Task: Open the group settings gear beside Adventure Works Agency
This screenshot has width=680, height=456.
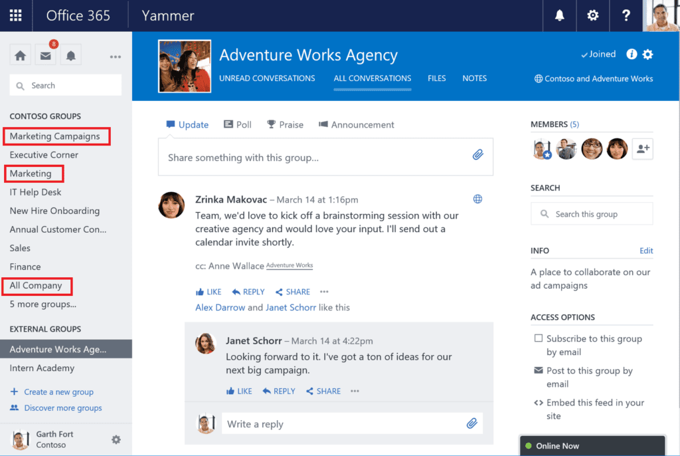Action: [x=648, y=55]
